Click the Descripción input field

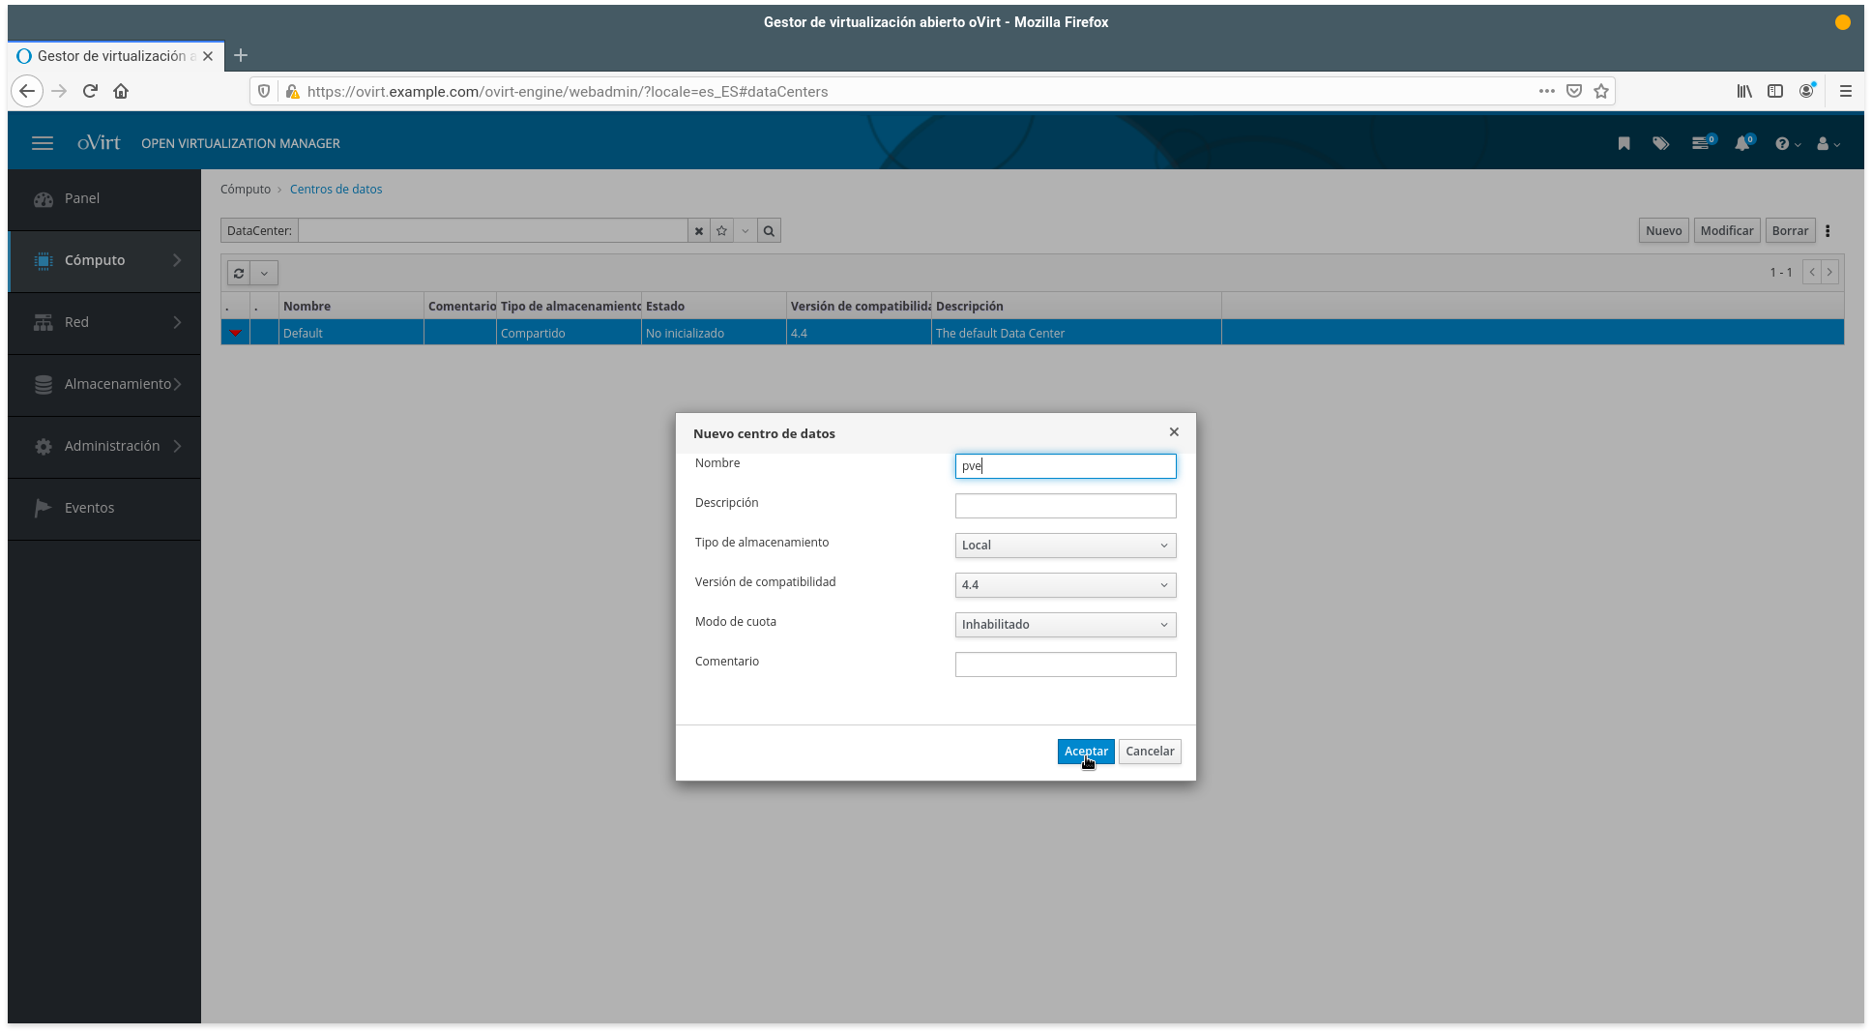(1065, 506)
